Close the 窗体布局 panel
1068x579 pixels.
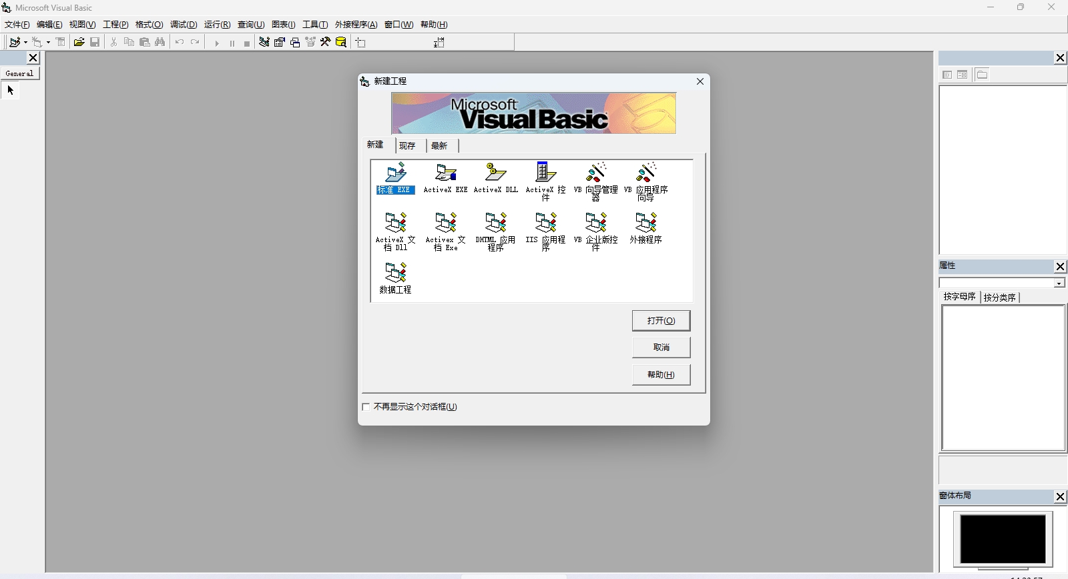coord(1060,496)
